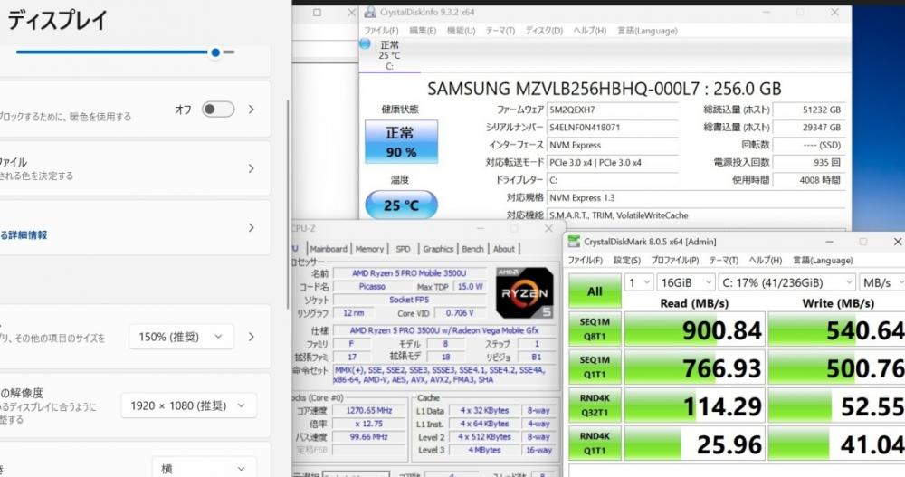Image resolution: width=905 pixels, height=477 pixels.
Task: Open プロファイル(P) menu in CrystalDiskMark
Action: pyautogui.click(x=675, y=261)
